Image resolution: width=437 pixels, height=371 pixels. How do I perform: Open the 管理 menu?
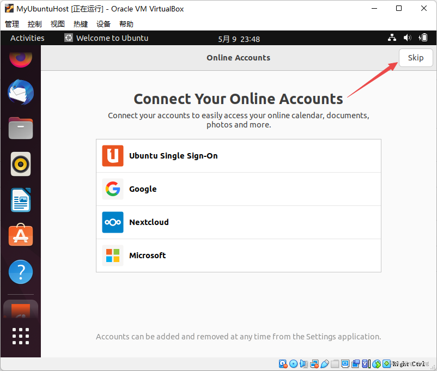point(12,24)
